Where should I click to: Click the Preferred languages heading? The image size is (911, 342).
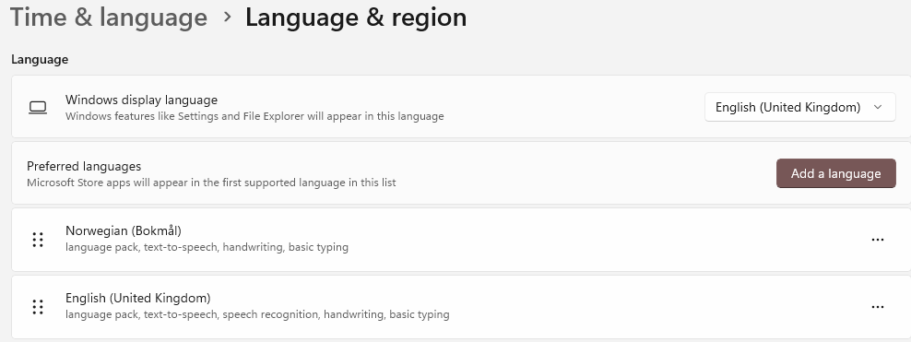[84, 166]
